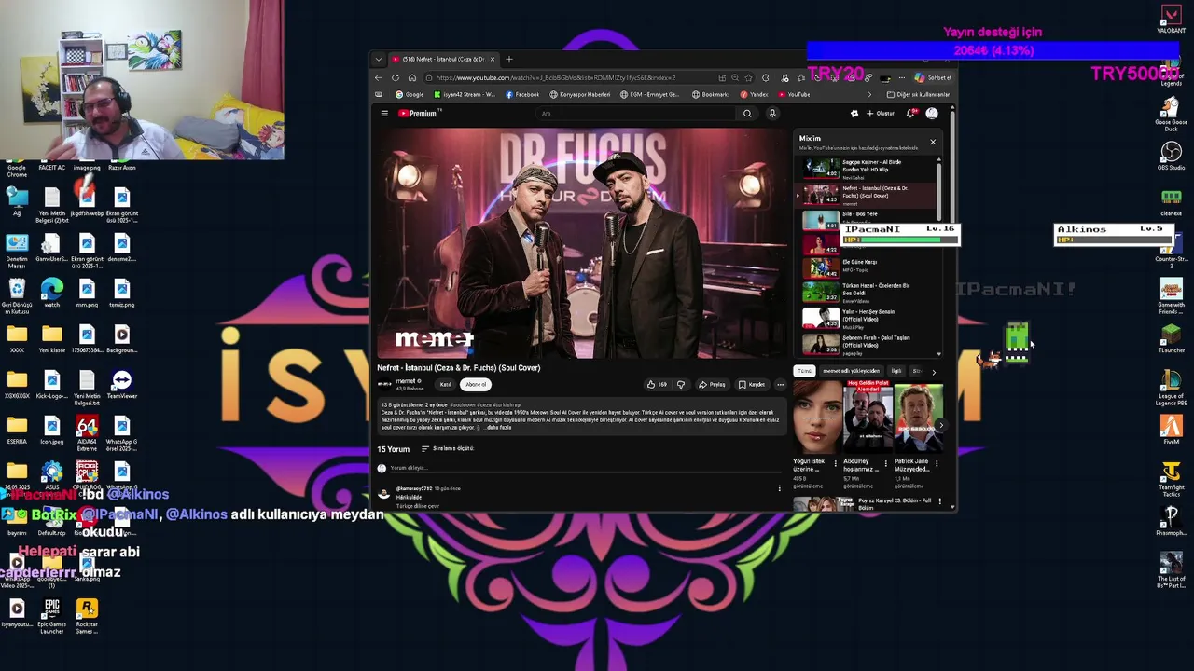Screen dimensions: 1194x671
Task: Go back in browser
Action: pyautogui.click(x=378, y=77)
